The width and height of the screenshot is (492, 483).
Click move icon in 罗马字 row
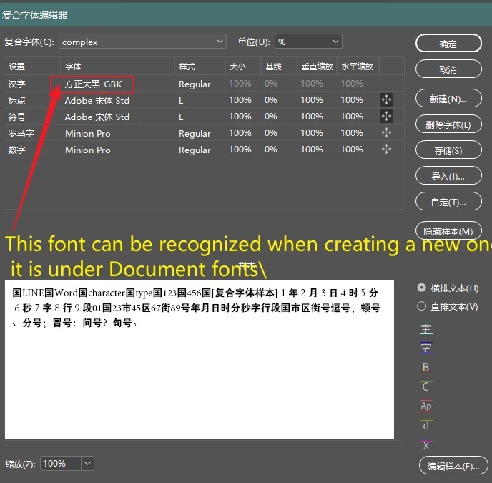click(x=386, y=132)
